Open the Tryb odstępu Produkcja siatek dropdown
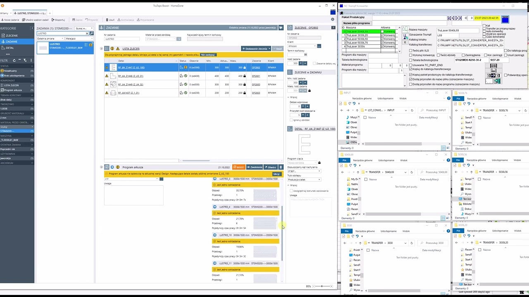 305,179
